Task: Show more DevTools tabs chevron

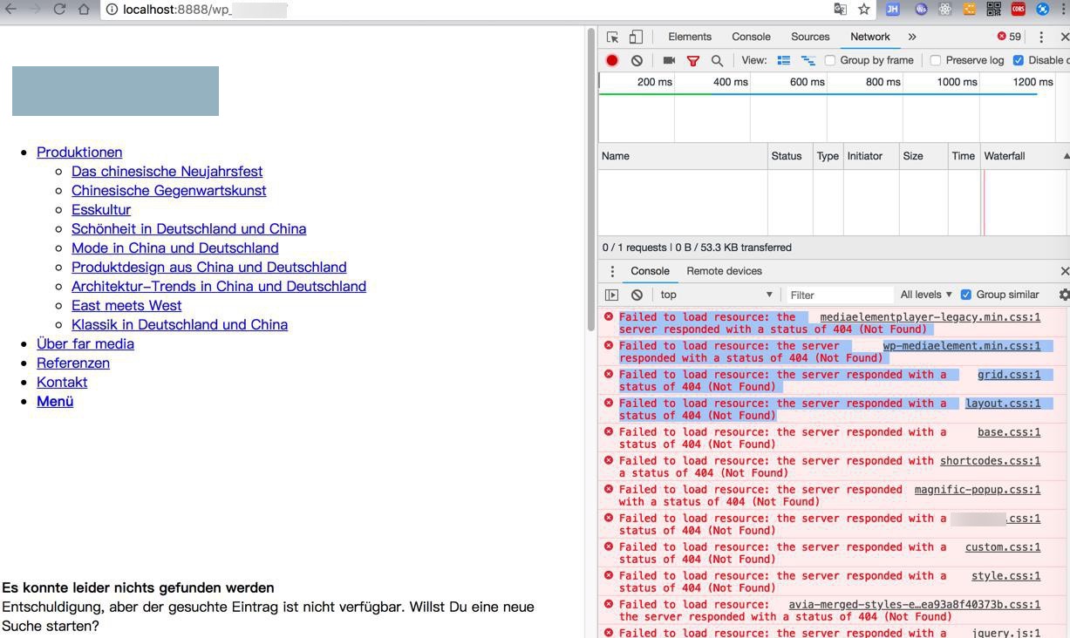Action: [x=912, y=37]
